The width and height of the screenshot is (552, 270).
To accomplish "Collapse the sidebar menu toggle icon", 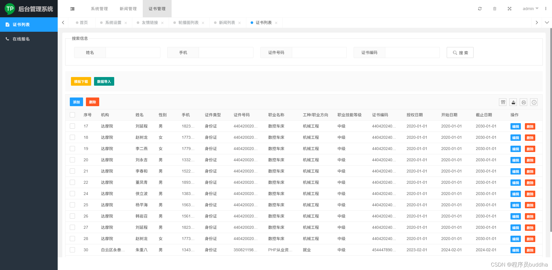I will click(72, 9).
